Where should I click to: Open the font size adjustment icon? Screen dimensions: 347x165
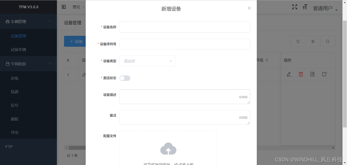pyautogui.click(x=305, y=7)
